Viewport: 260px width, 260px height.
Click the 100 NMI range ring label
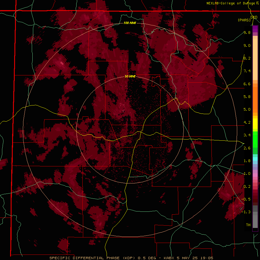point(130,23)
